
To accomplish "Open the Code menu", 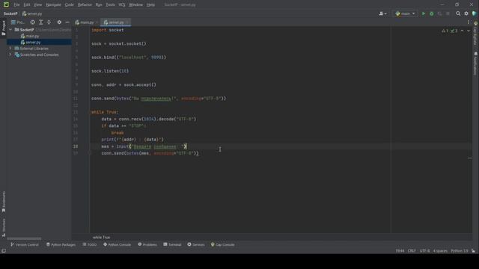I will click(70, 4).
